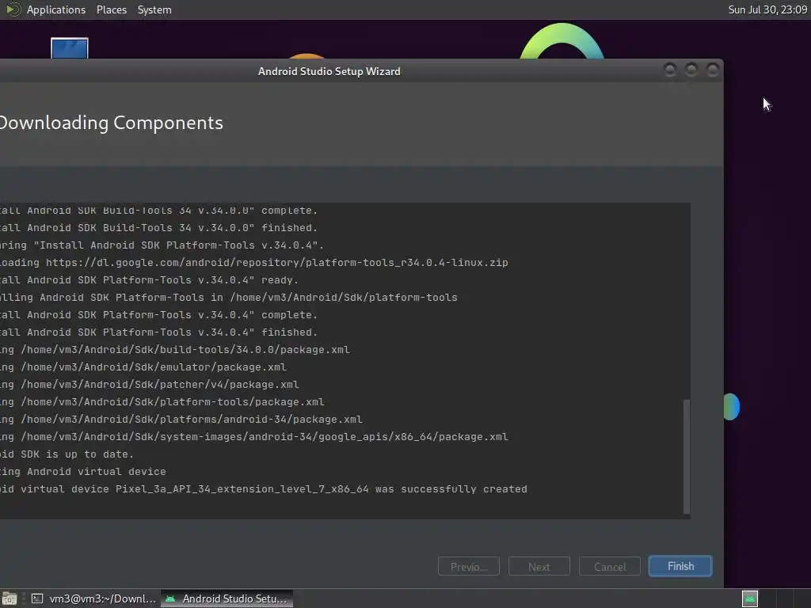The height and width of the screenshot is (608, 811).
Task: Click the platform-tools/package.xml log line
Action: click(162, 401)
